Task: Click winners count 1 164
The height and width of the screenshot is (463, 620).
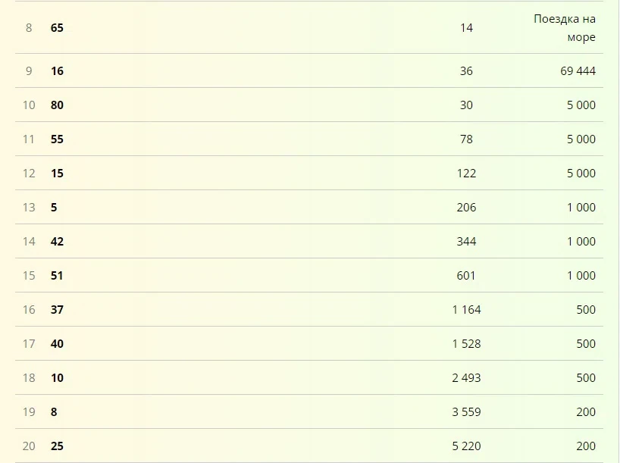Action: point(466,310)
